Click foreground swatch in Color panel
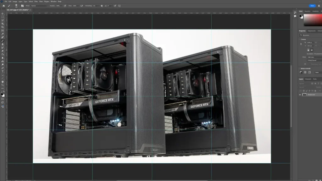322x181 pixels. pos(300,16)
